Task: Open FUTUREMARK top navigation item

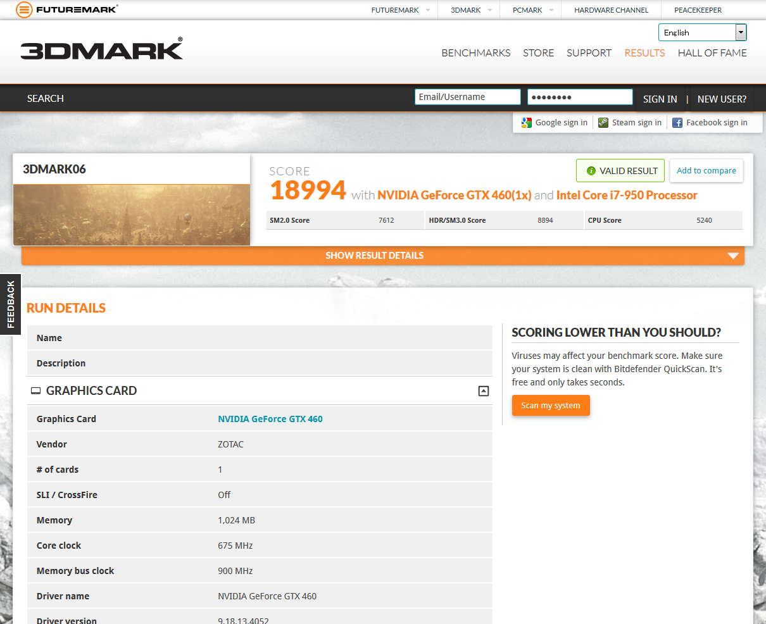Action: 395,10
